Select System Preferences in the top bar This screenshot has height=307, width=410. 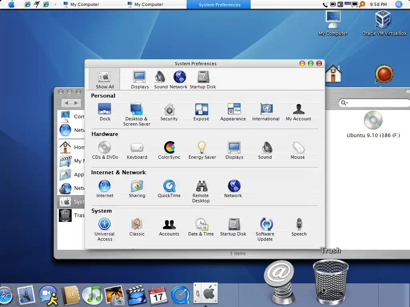coord(219,4)
